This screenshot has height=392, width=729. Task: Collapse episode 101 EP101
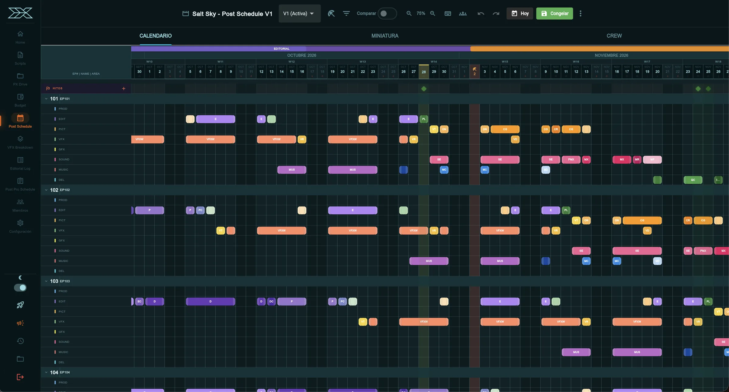[x=46, y=99]
